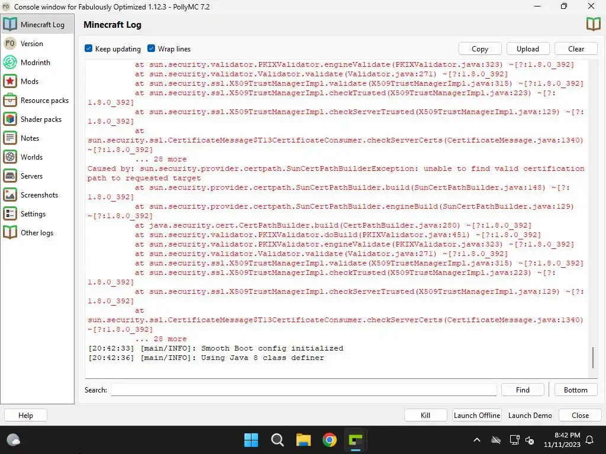
Task: Open the Other logs book icon
Action: (x=10, y=232)
